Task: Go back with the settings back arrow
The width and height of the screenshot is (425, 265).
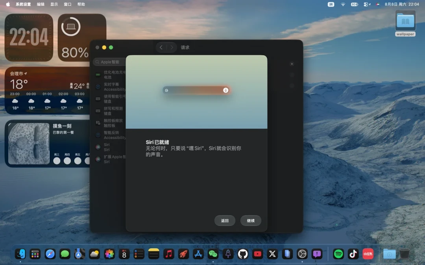Action: (x=161, y=48)
